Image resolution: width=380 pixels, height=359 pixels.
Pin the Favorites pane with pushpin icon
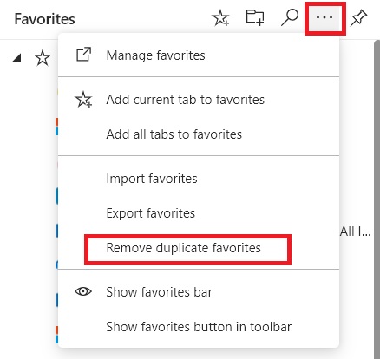pyautogui.click(x=358, y=18)
